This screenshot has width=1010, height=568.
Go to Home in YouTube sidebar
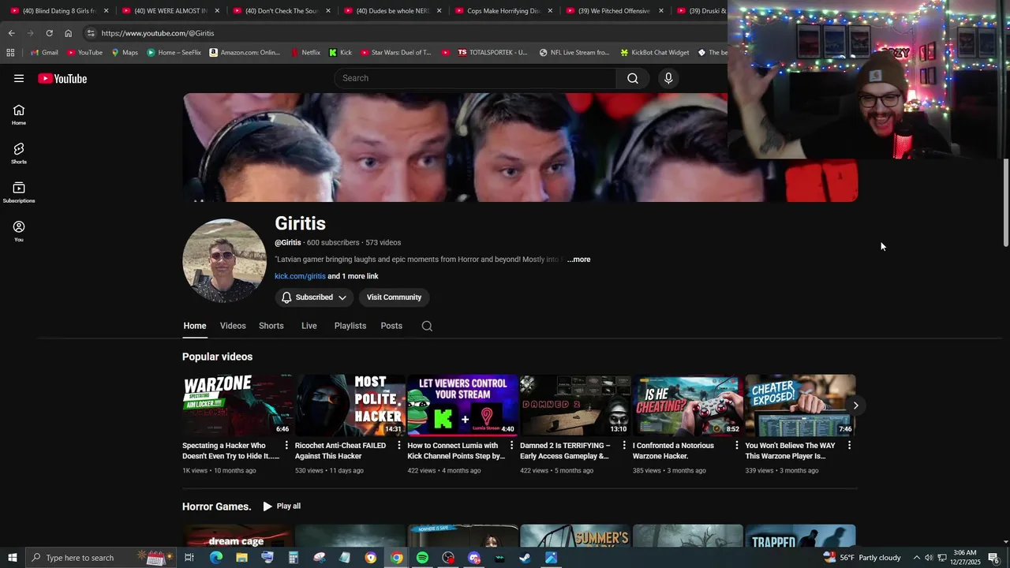(x=19, y=115)
